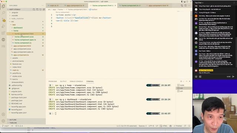Collapse all folders in Explorer

(44, 9)
